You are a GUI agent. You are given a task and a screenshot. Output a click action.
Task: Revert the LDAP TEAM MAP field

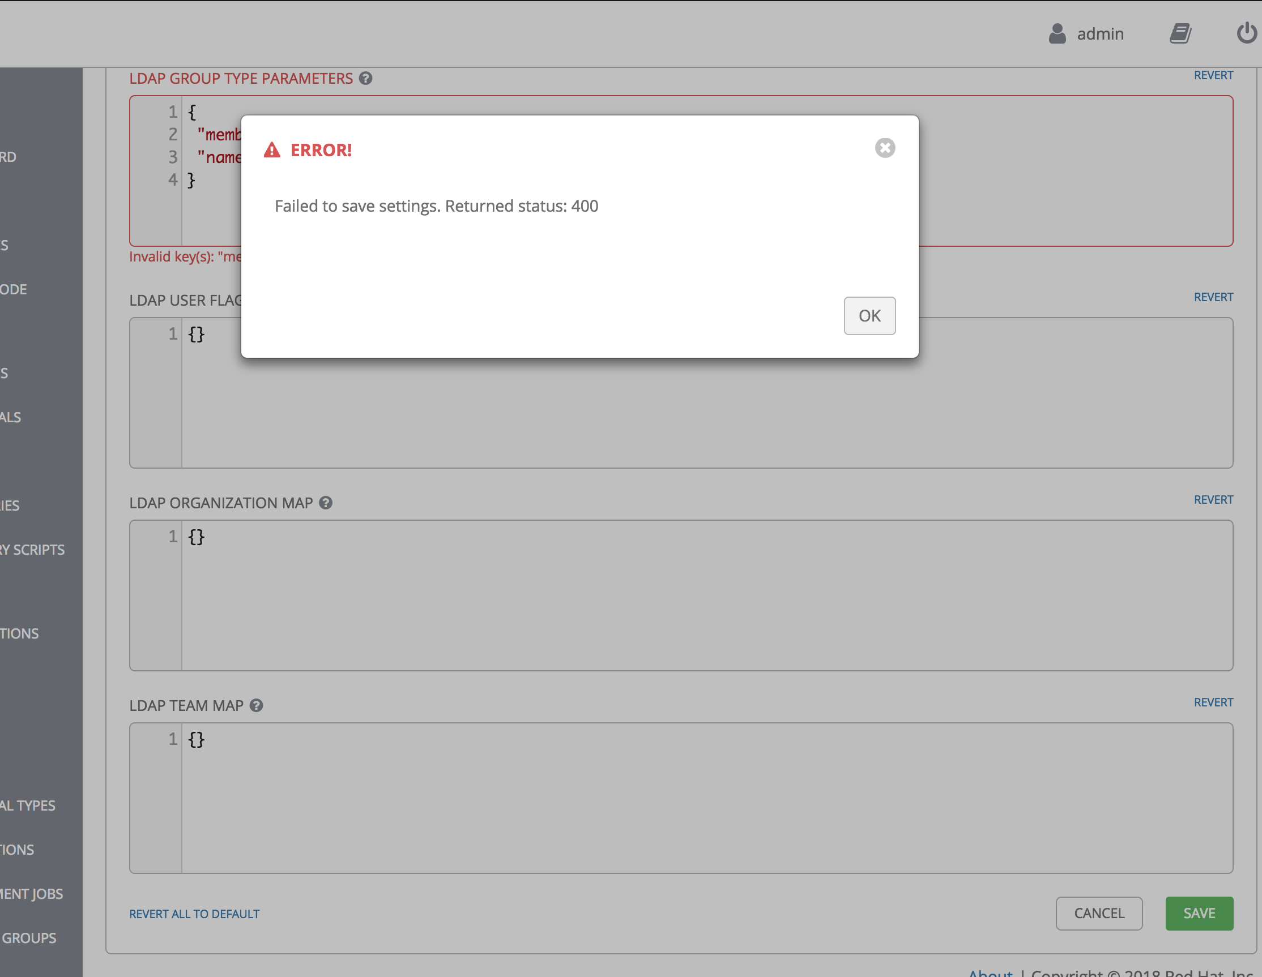point(1213,701)
